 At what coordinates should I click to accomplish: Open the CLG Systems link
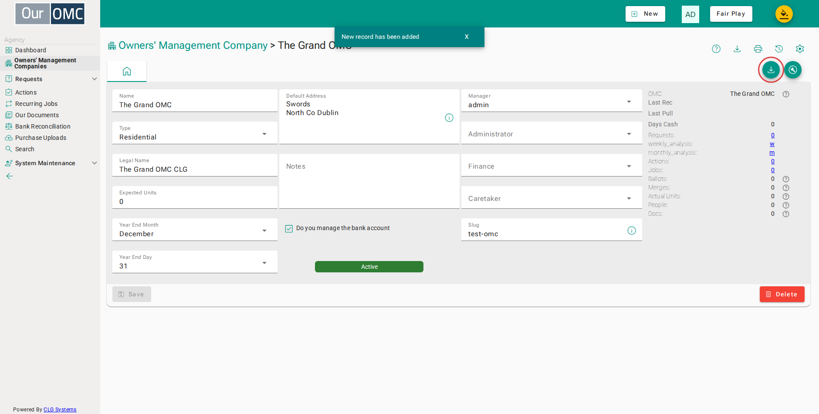60,410
